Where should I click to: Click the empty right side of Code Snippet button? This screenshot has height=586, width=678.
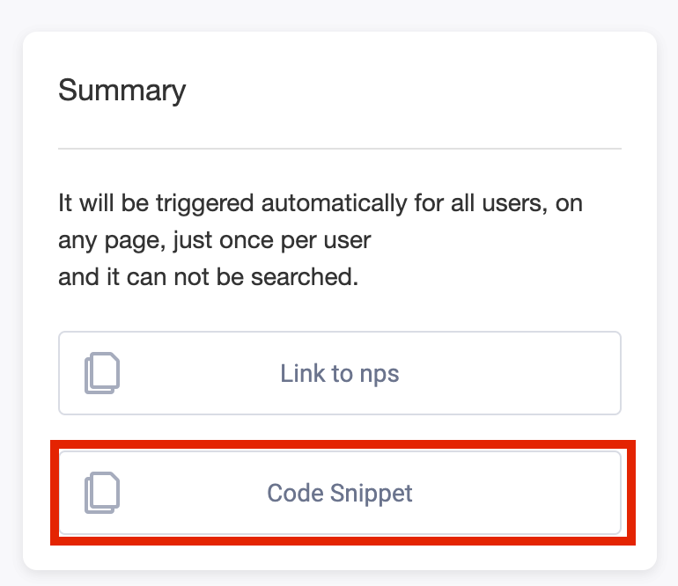[517, 493]
